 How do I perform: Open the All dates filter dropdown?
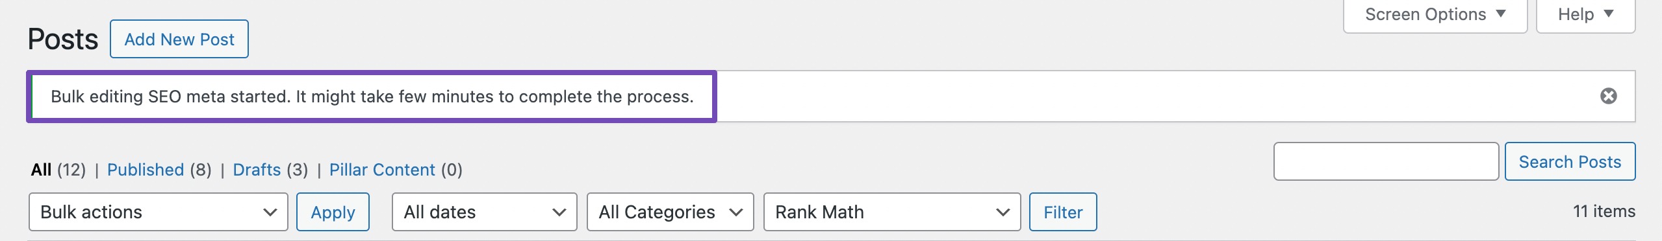point(484,212)
